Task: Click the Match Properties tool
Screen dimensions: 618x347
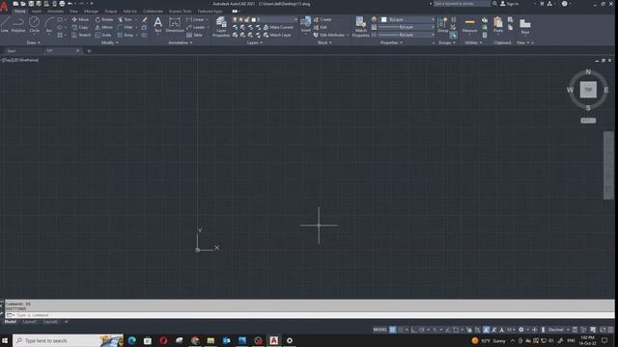Action: 360,27
